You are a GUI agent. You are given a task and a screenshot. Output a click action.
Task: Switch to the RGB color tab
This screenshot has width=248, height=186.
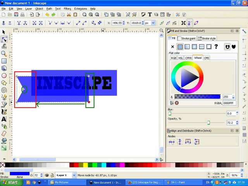pos(173,58)
